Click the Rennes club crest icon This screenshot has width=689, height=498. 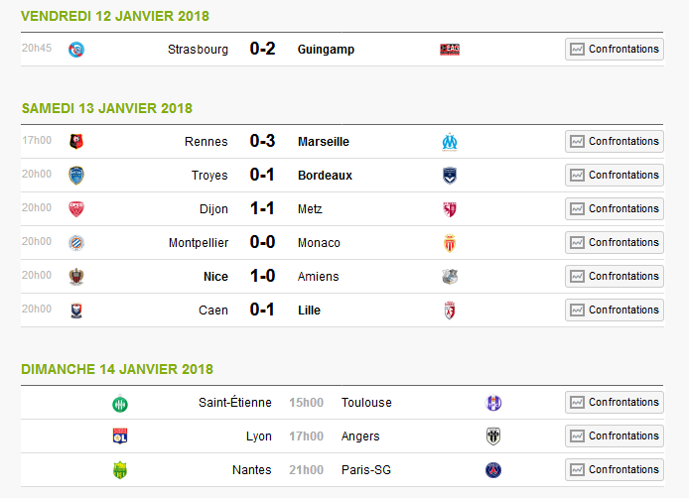coord(76,142)
